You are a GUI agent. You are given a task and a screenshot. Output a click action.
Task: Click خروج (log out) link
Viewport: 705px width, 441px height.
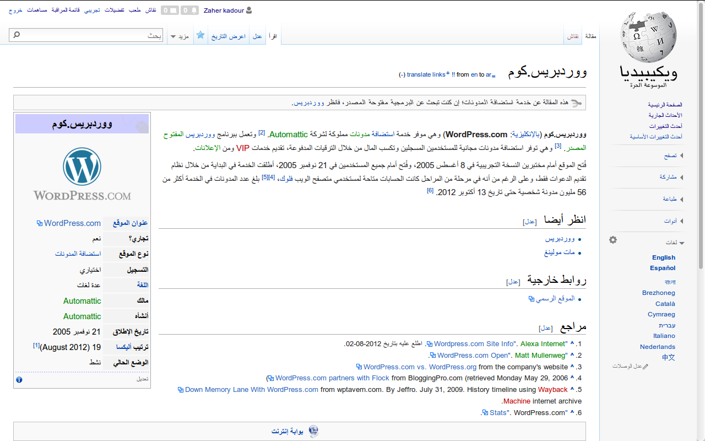pos(15,10)
